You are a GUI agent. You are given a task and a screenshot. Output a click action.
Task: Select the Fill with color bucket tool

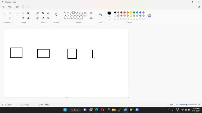pyautogui.click(x=43, y=13)
